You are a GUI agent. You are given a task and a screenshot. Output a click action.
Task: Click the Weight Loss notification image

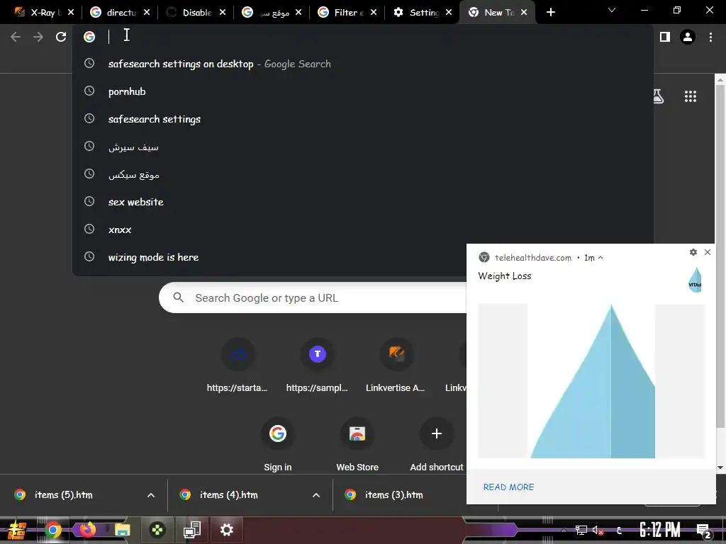pos(591,381)
